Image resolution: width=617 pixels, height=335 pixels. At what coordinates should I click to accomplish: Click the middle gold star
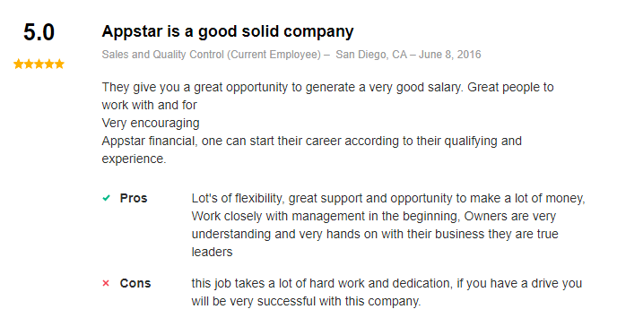point(39,64)
